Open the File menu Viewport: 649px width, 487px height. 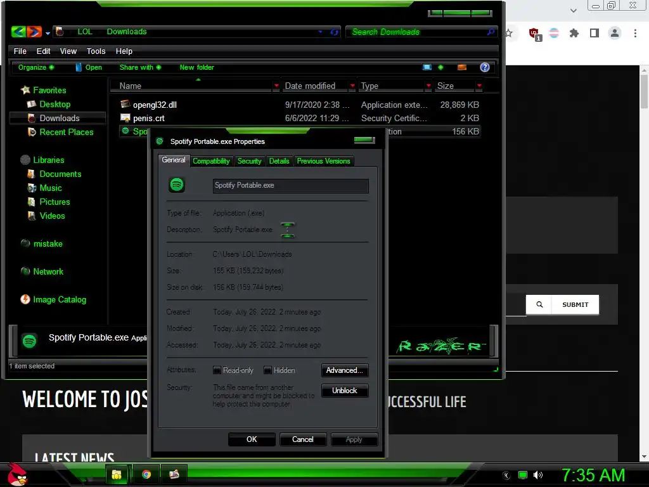[20, 51]
